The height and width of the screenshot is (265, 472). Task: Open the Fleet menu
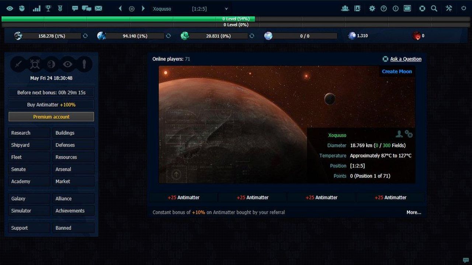pyautogui.click(x=29, y=157)
